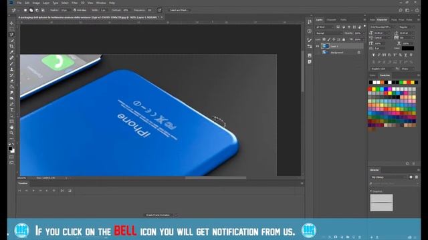Toggle visibility of Layer 1

pyautogui.click(x=318, y=46)
